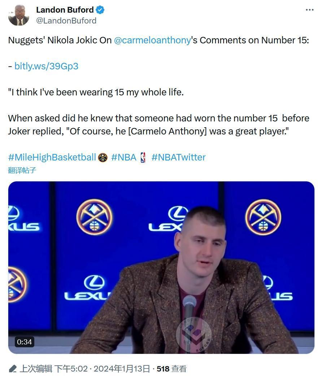Click the 2024年1月13日 post date
This screenshot has height=382, width=322.
tap(122, 369)
